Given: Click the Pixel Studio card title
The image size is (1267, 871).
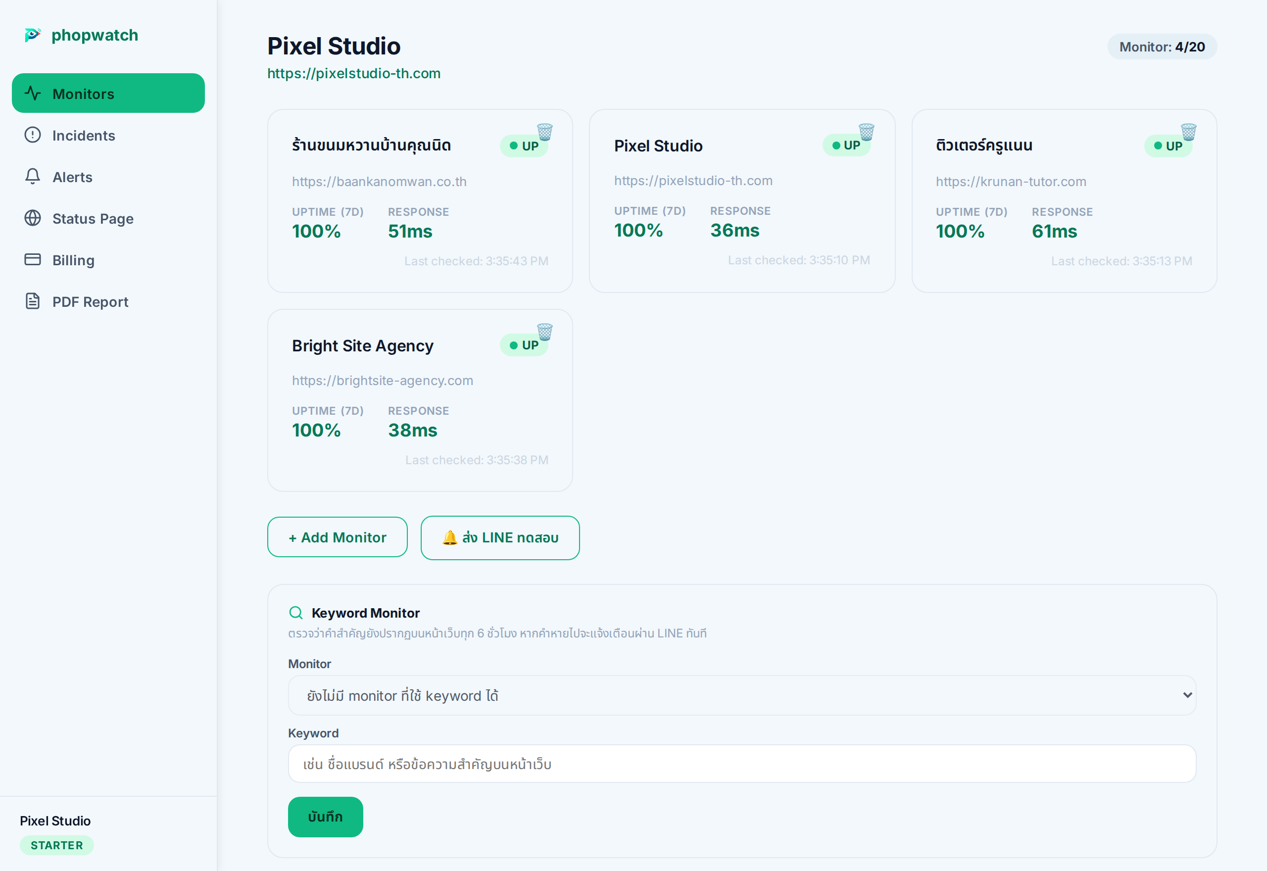Looking at the screenshot, I should (658, 145).
